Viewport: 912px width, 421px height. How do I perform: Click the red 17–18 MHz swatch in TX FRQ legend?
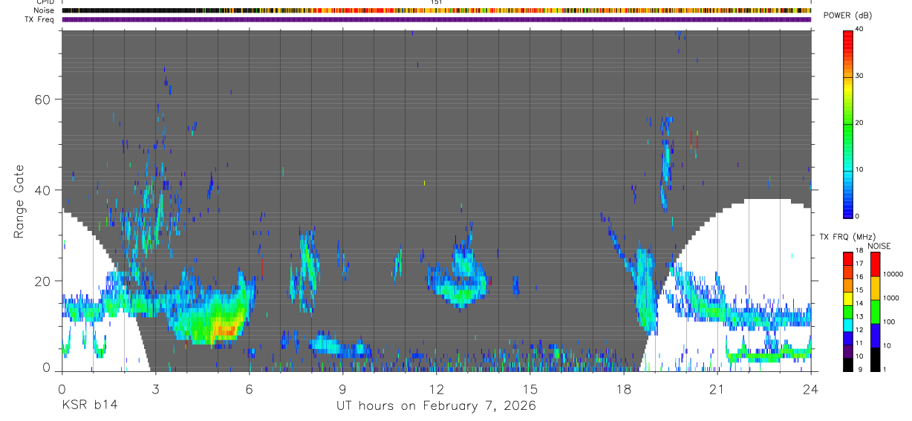click(847, 257)
